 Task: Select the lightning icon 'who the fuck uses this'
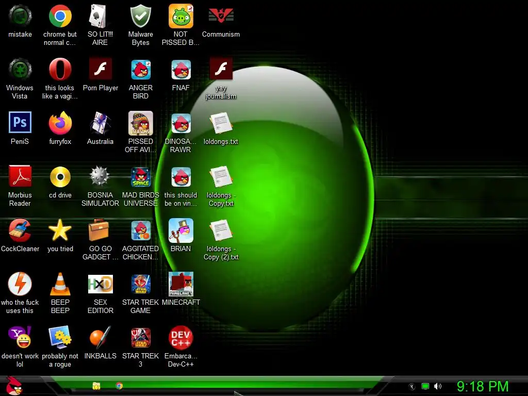(x=20, y=284)
